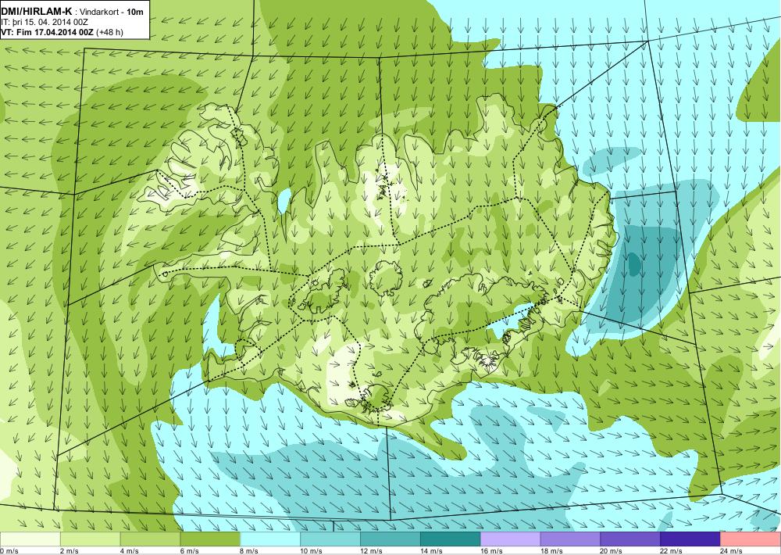Screen dimensions: 781x555
Task: Click the "10 m/s" legend label
Action: pos(312,551)
